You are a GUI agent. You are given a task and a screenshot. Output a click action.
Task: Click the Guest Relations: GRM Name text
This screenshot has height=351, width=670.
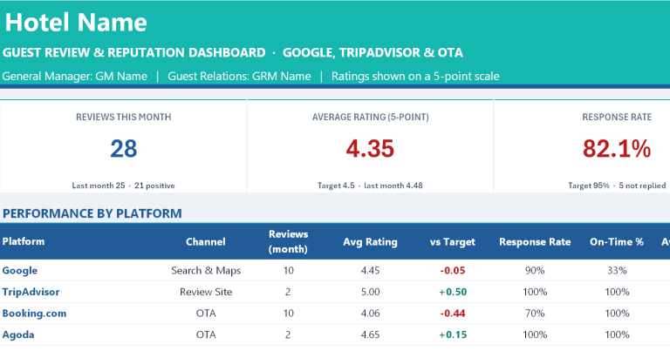(x=239, y=77)
